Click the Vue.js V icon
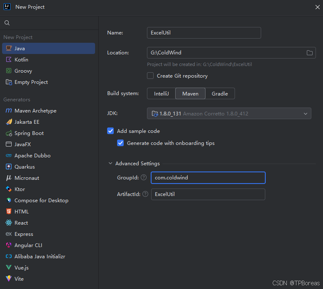 pyautogui.click(x=9, y=267)
